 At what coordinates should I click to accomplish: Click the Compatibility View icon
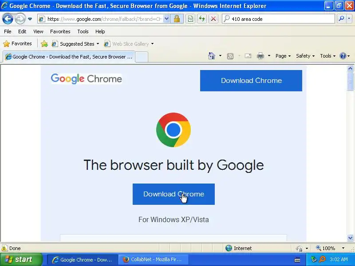[191, 19]
